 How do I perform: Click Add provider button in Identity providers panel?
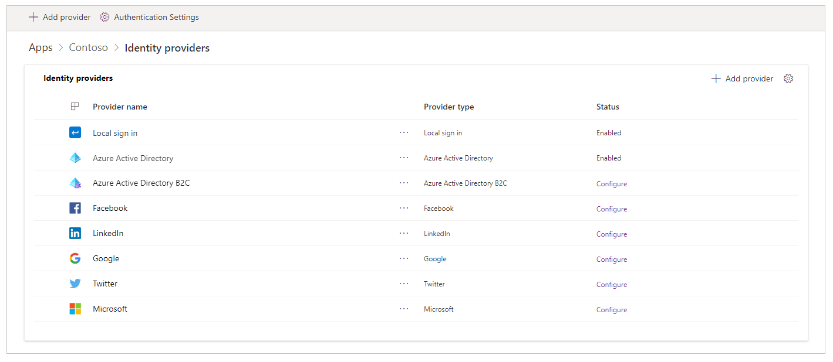click(x=743, y=78)
